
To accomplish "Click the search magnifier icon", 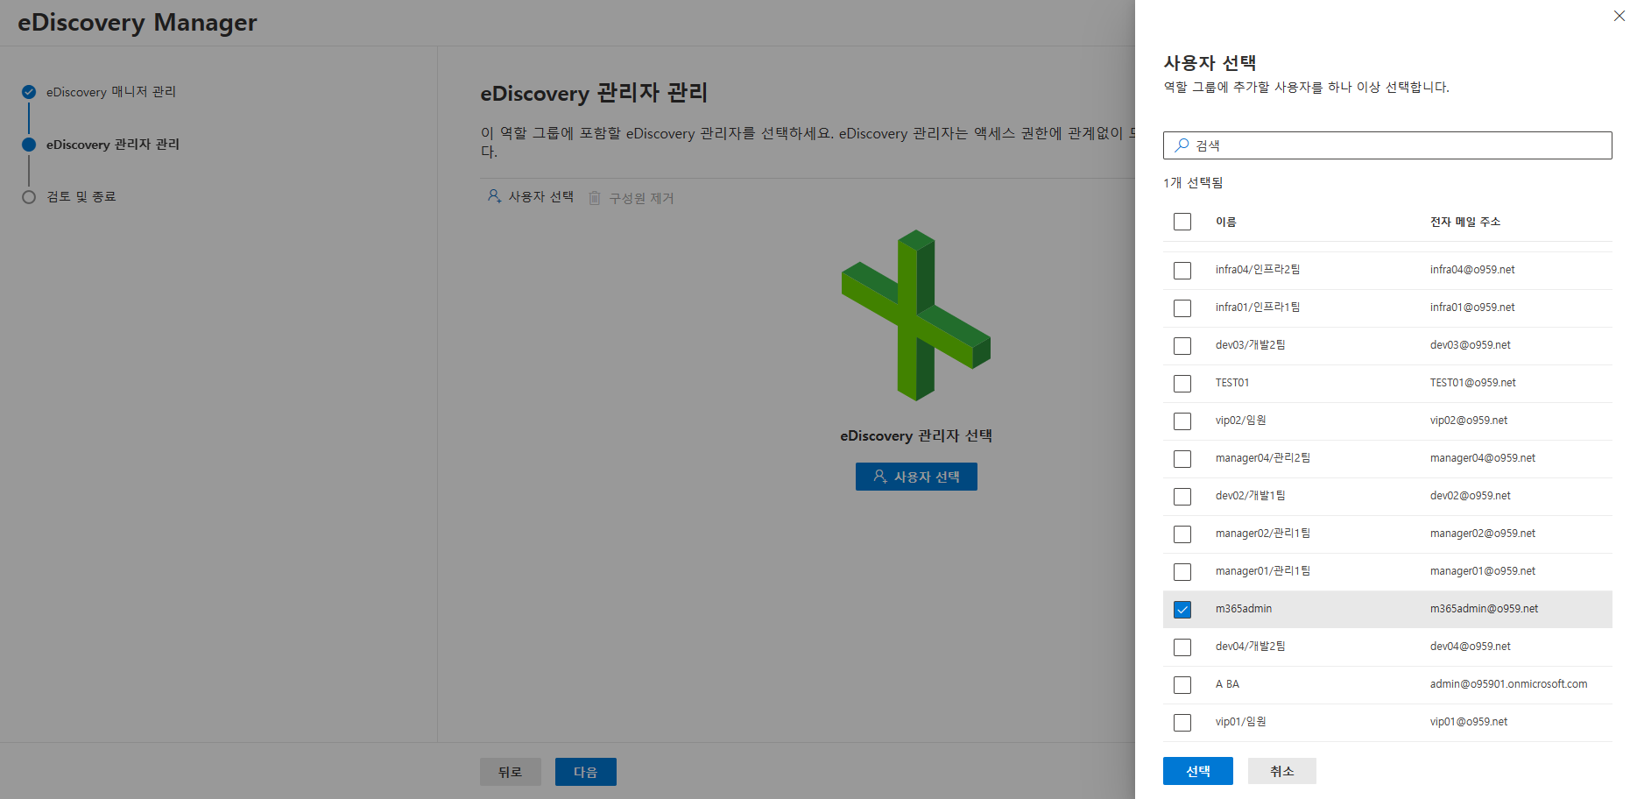I will tap(1182, 145).
